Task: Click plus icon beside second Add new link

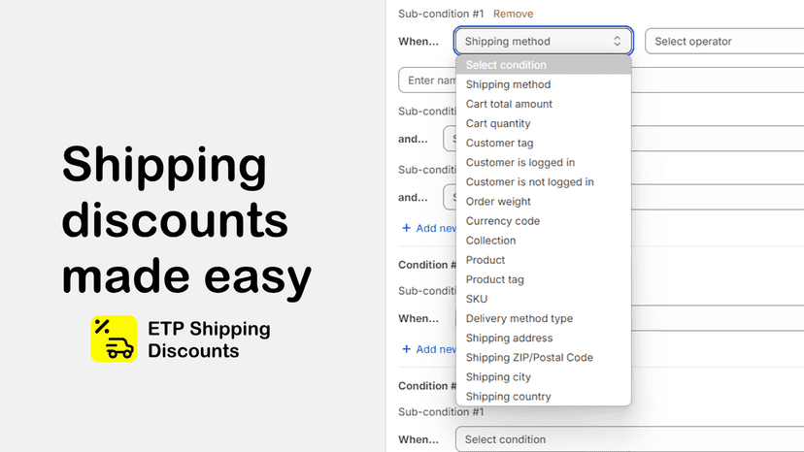Action: pos(406,349)
